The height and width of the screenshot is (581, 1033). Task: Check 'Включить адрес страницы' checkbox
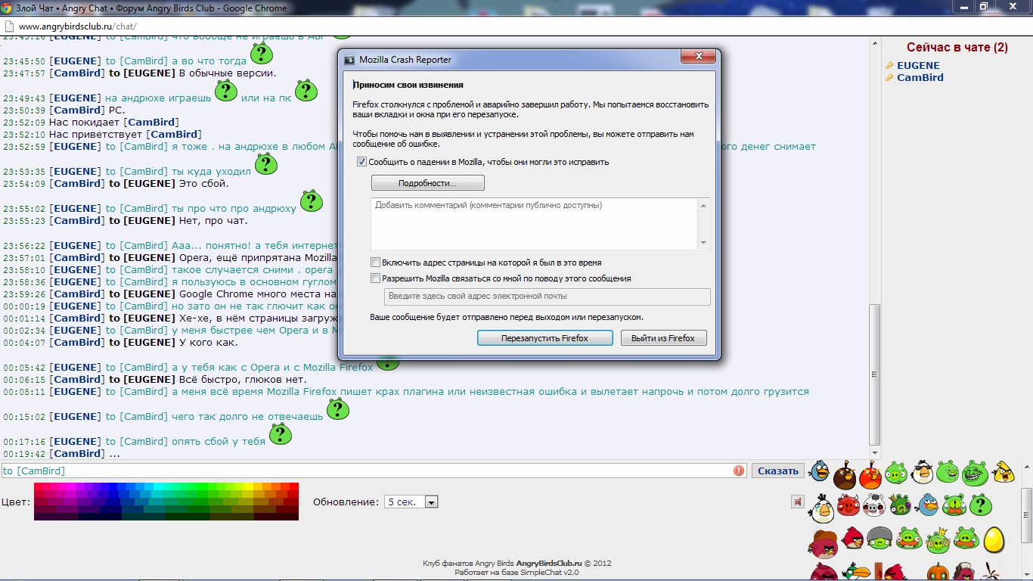point(375,263)
